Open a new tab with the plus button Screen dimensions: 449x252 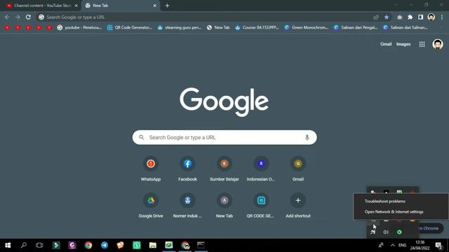(167, 6)
